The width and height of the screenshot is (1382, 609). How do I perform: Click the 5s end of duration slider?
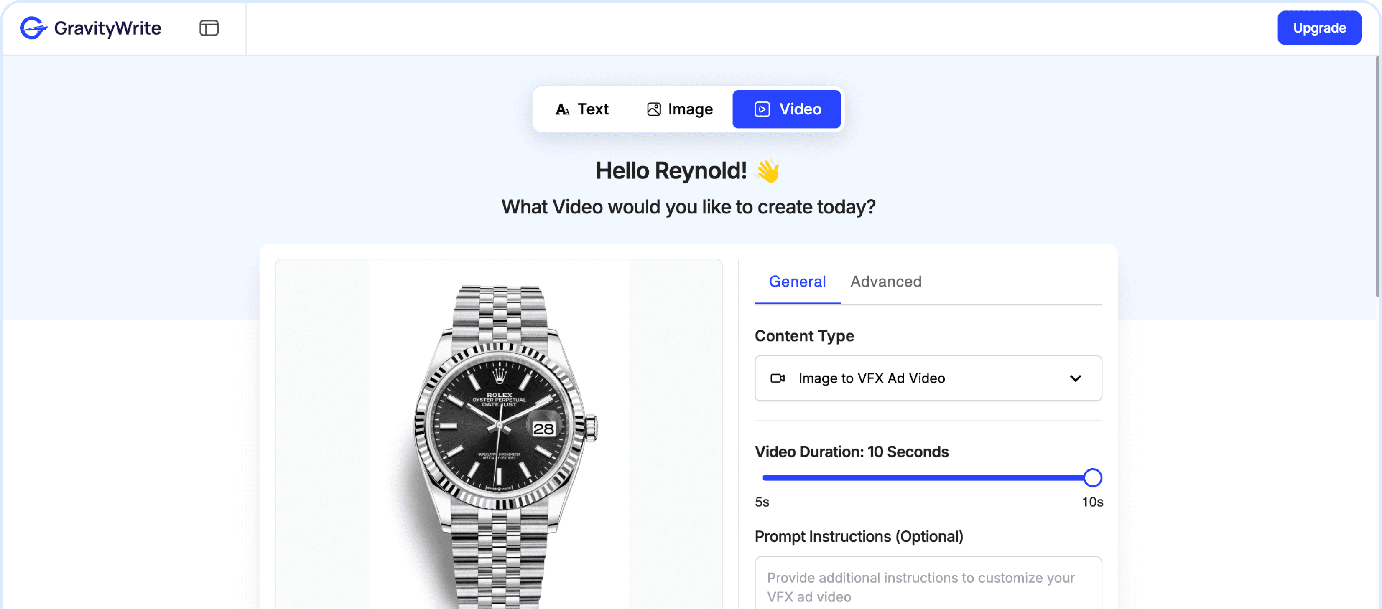point(765,478)
